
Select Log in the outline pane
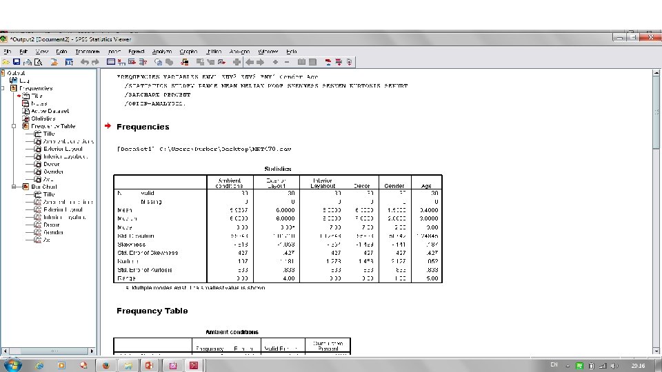[25, 81]
